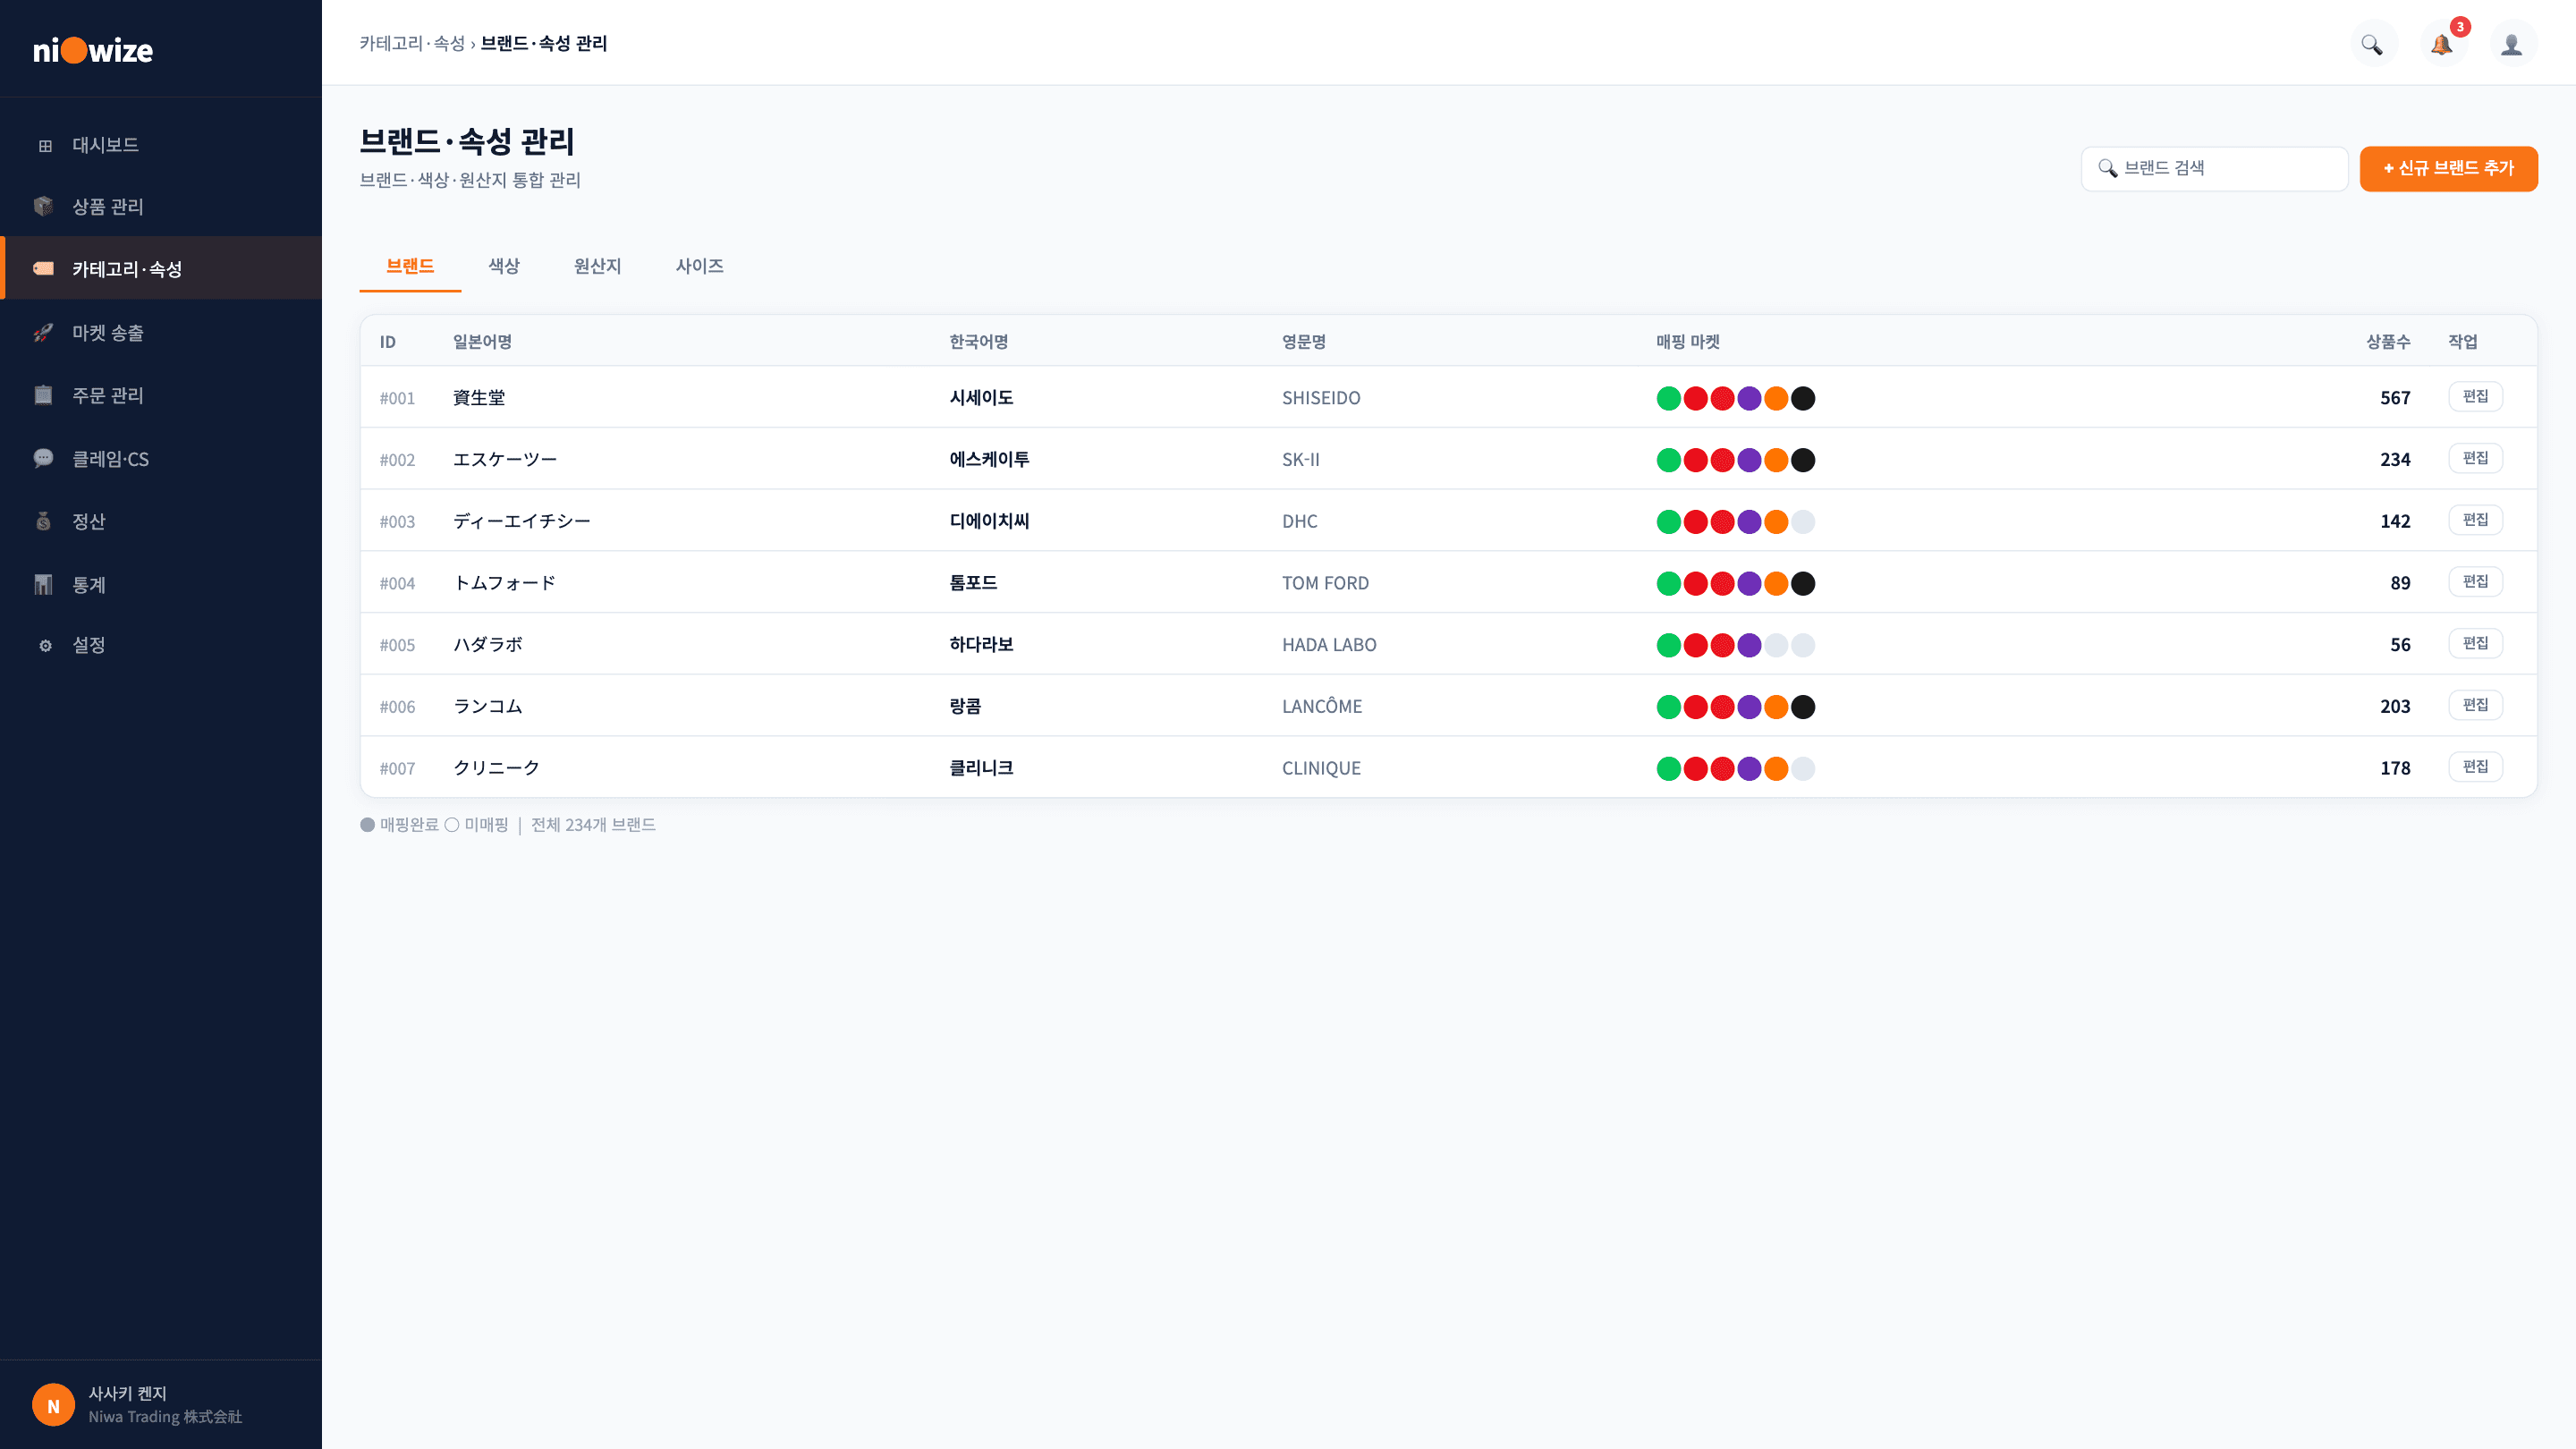Click 편집 for the CLINIQUE row
2576x1449 pixels.
pyautogui.click(x=2476, y=767)
